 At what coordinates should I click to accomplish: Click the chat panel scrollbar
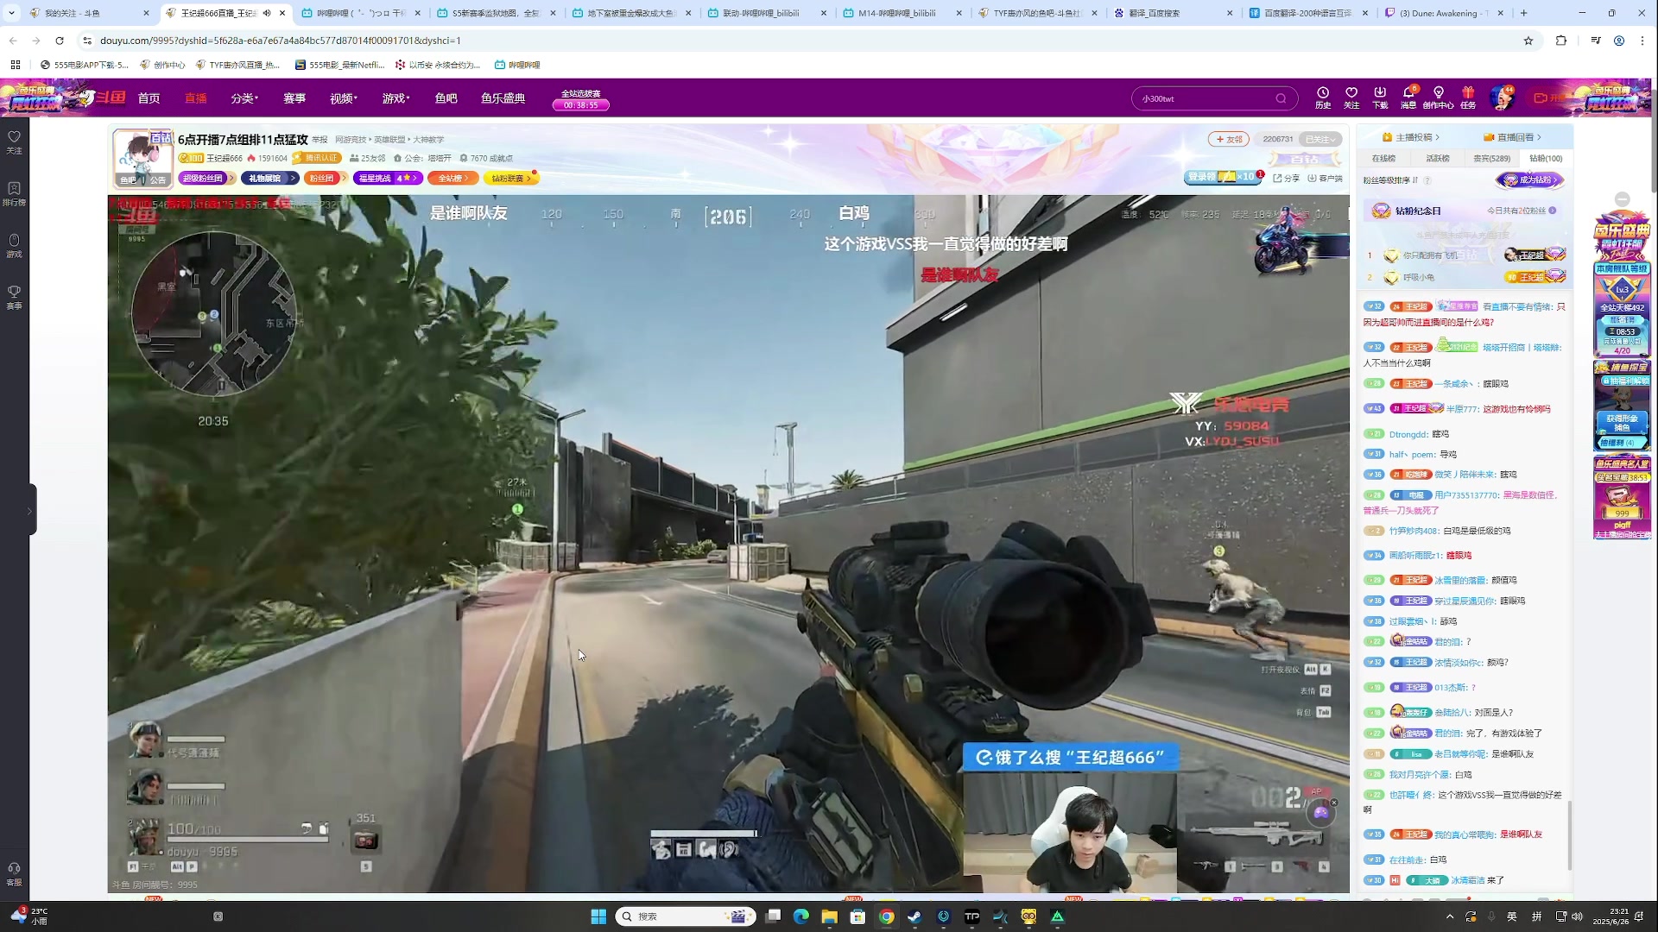(1569, 835)
